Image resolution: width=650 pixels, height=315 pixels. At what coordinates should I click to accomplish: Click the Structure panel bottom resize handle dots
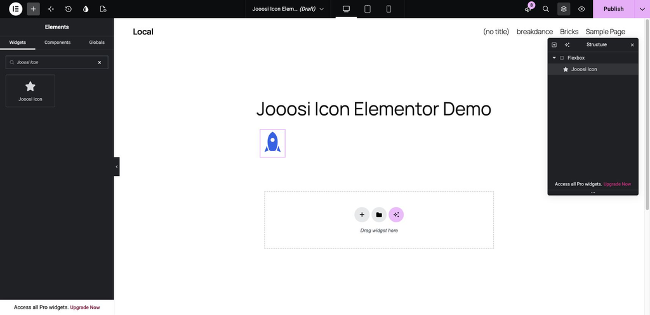[x=593, y=192]
